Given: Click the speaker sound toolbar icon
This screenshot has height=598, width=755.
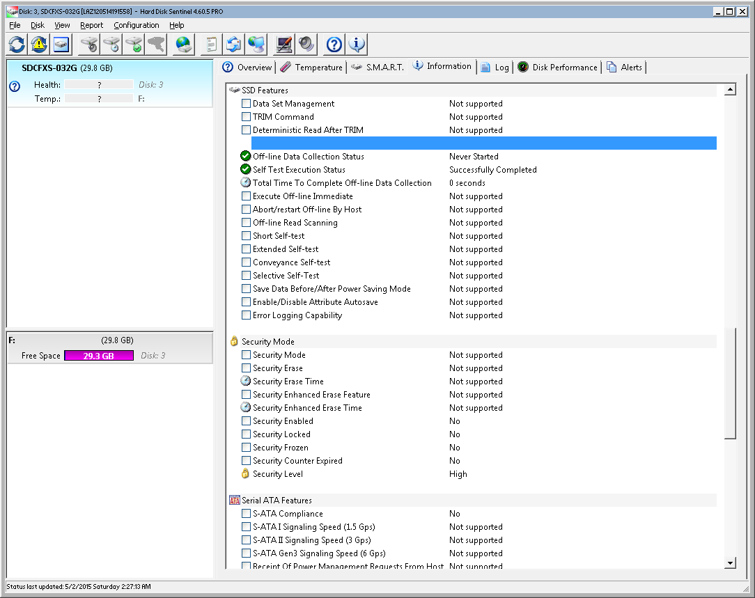Looking at the screenshot, I should (306, 45).
